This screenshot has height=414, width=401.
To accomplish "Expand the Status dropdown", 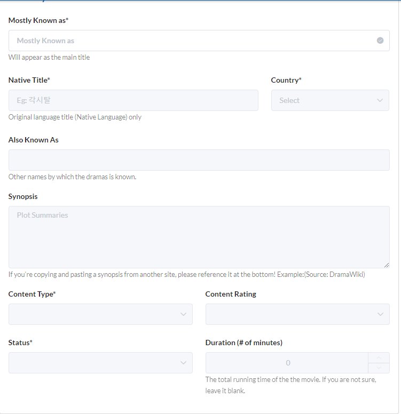I will pyautogui.click(x=100, y=363).
